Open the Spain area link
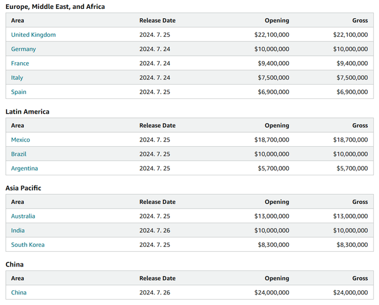The image size is (379, 305). [x=18, y=92]
